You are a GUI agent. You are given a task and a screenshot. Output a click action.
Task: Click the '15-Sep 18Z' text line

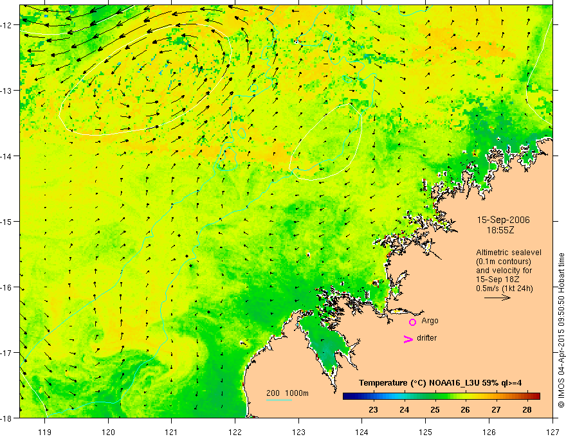point(498,280)
